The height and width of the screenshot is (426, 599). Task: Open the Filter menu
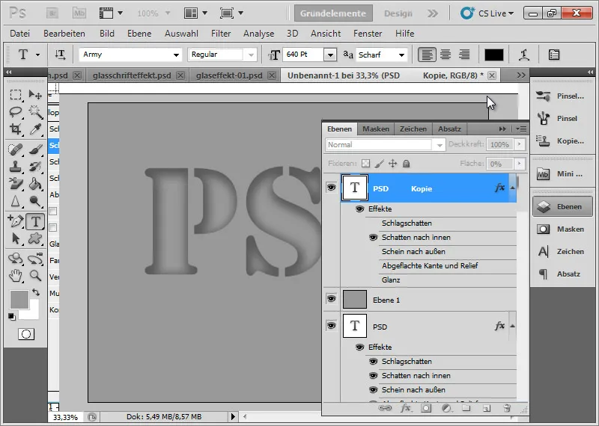[221, 34]
